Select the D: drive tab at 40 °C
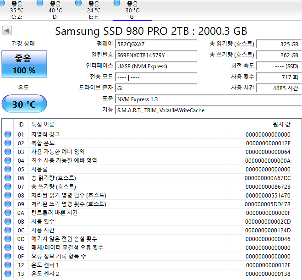The width and height of the screenshot is (302, 280). pyautogui.click(x=55, y=10)
